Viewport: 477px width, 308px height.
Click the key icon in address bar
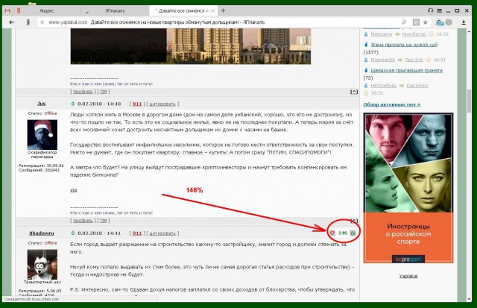404,22
